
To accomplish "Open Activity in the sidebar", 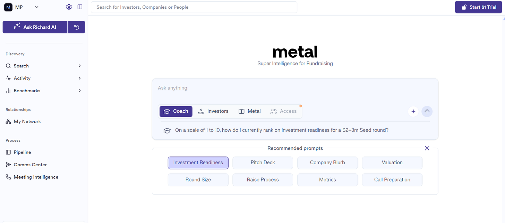I will coord(22,78).
